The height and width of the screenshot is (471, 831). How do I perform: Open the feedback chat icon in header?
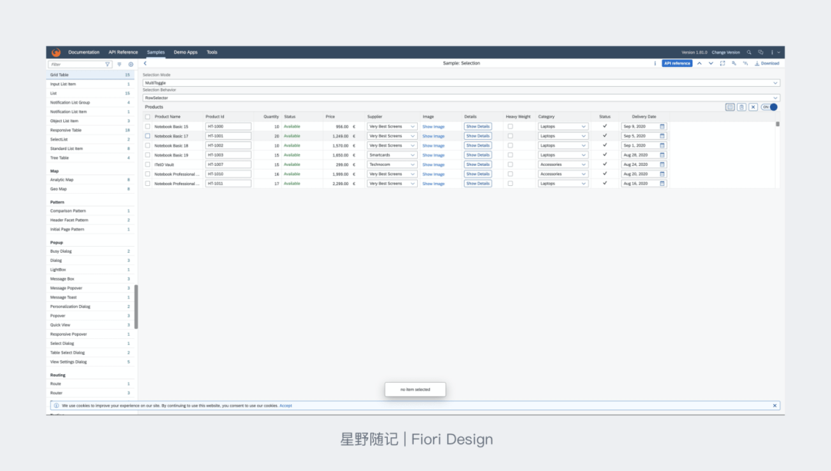tap(761, 52)
